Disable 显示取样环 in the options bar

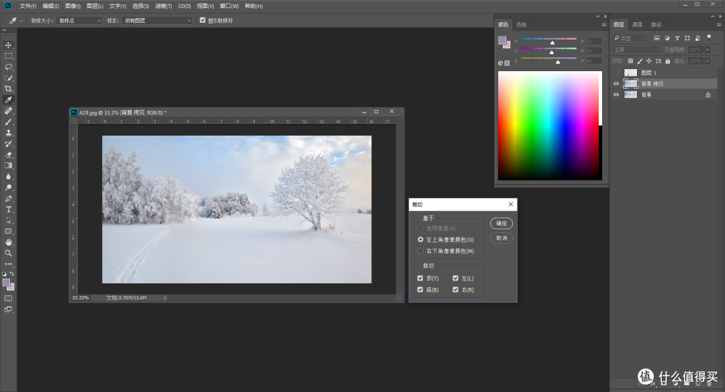coord(203,19)
